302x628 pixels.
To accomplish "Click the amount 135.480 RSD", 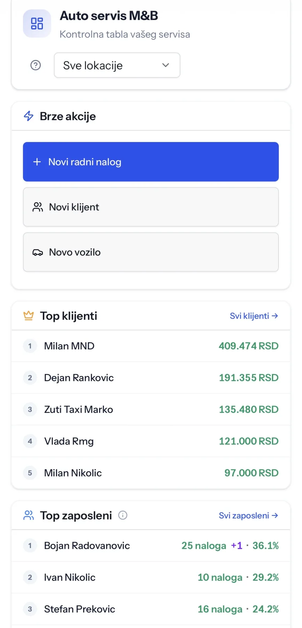I will pos(249,409).
